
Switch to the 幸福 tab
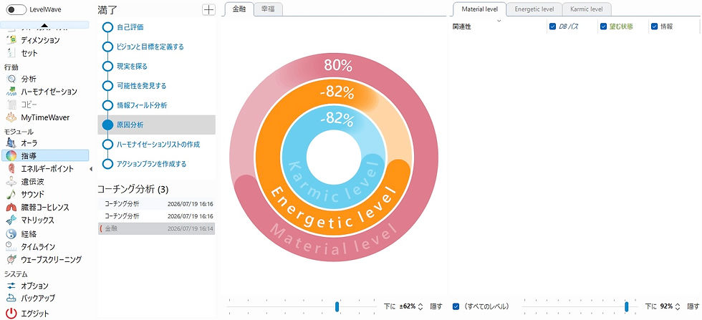pos(268,9)
